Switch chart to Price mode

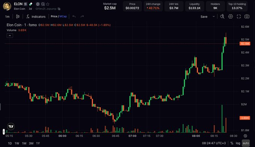pos(54,16)
